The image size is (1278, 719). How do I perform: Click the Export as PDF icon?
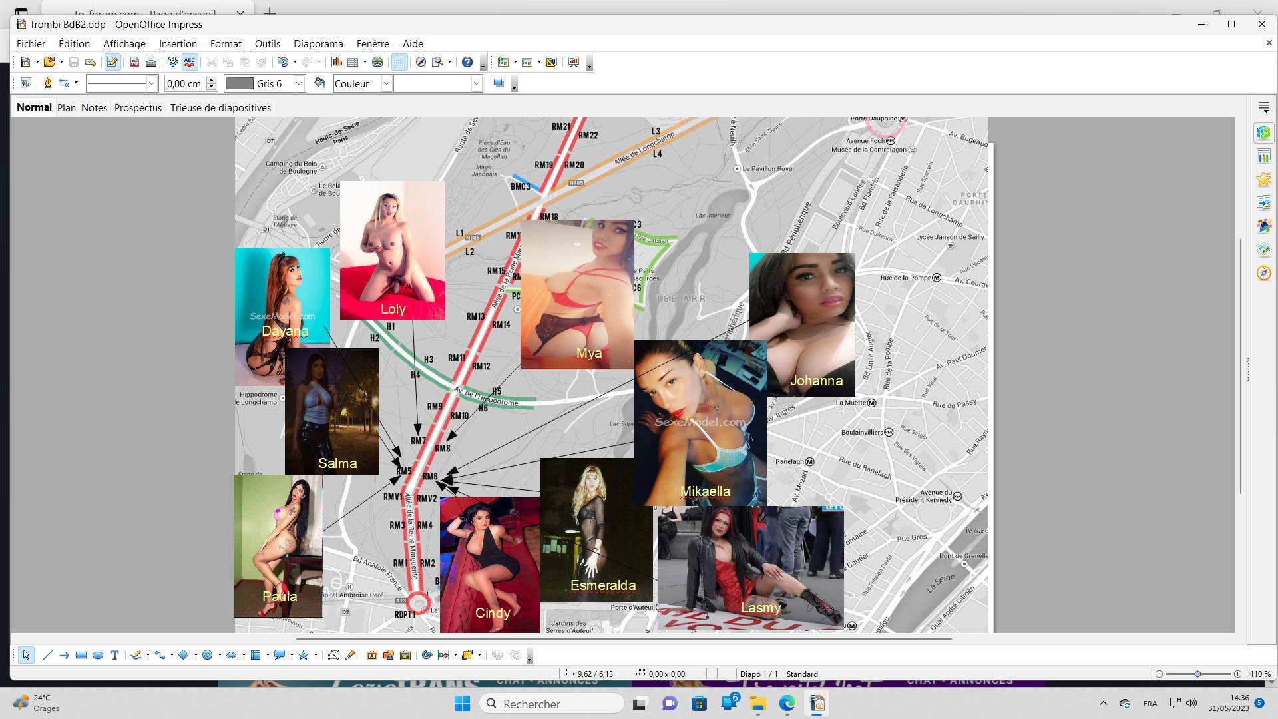tap(134, 62)
